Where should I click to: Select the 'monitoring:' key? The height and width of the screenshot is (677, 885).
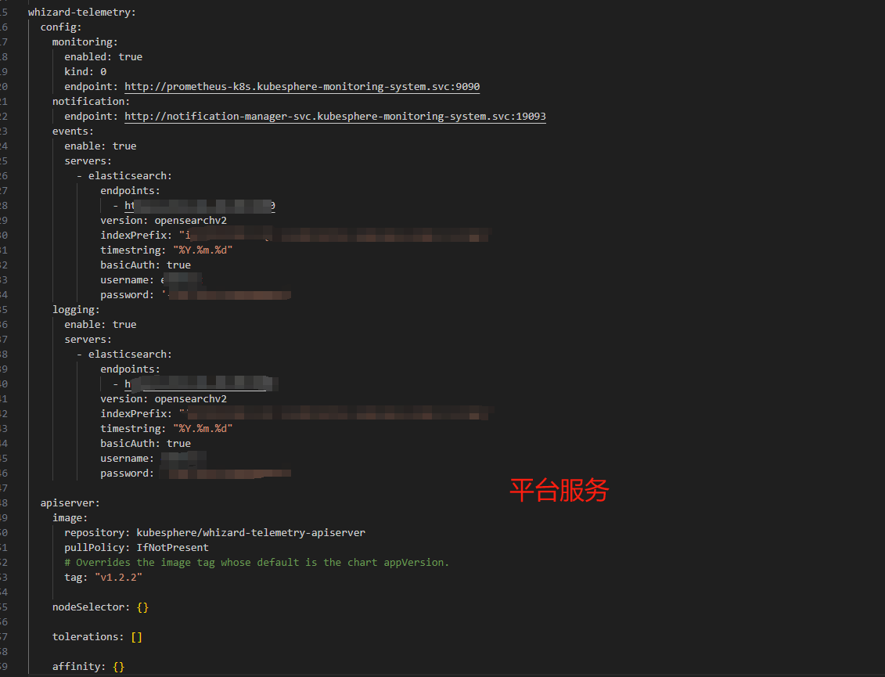coord(85,41)
